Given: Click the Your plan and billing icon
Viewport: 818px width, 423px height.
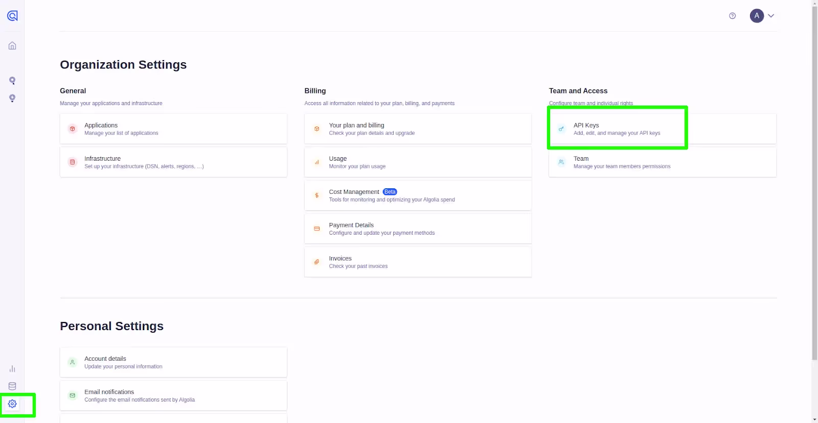Looking at the screenshot, I should pyautogui.click(x=317, y=129).
